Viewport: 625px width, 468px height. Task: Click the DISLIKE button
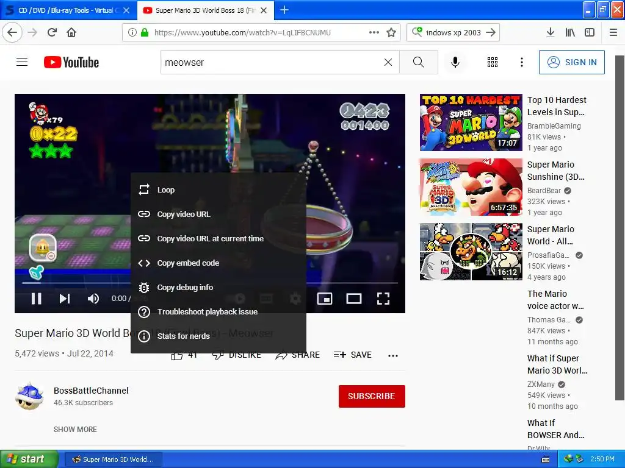(x=237, y=355)
